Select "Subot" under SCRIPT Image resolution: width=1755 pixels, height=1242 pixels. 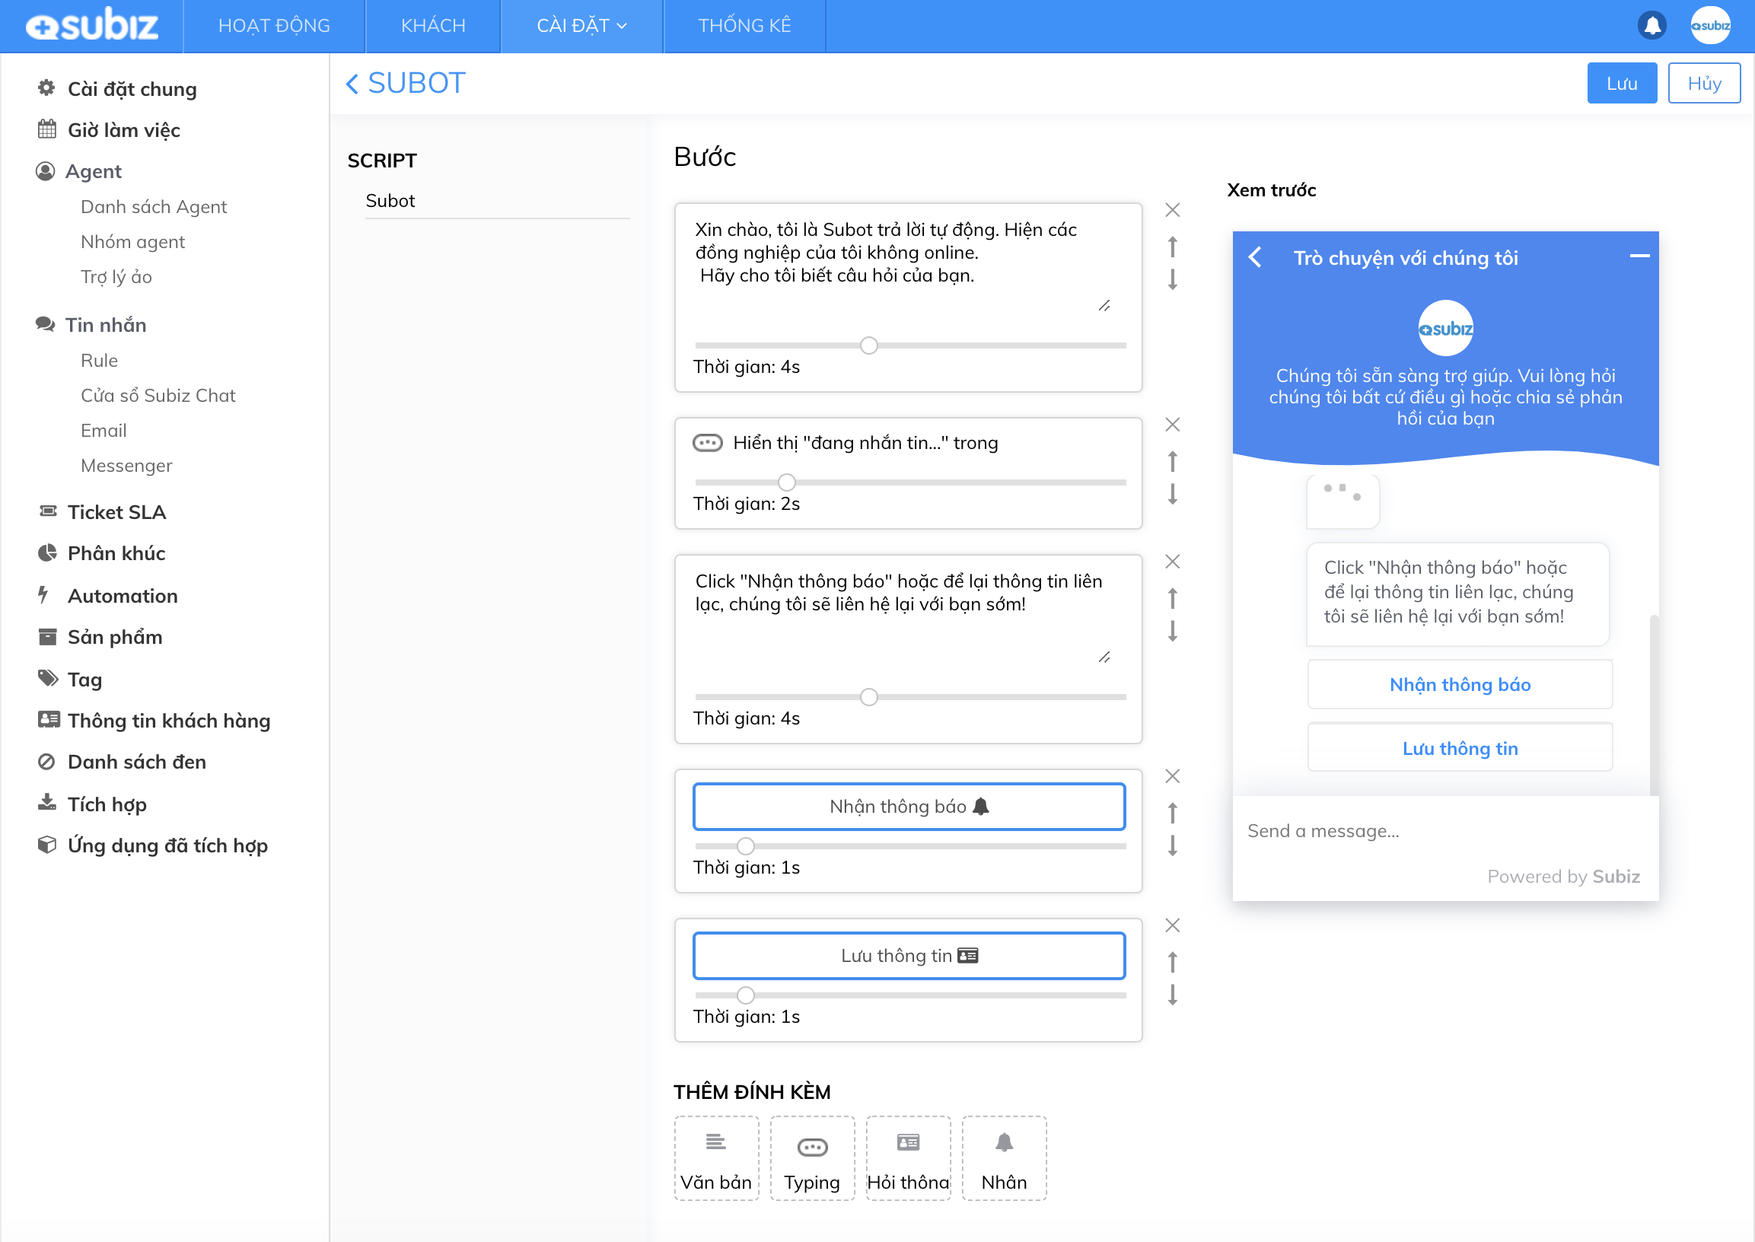click(x=390, y=200)
